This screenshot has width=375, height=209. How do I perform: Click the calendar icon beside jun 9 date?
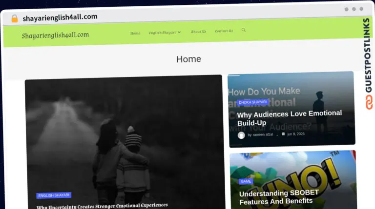point(283,134)
